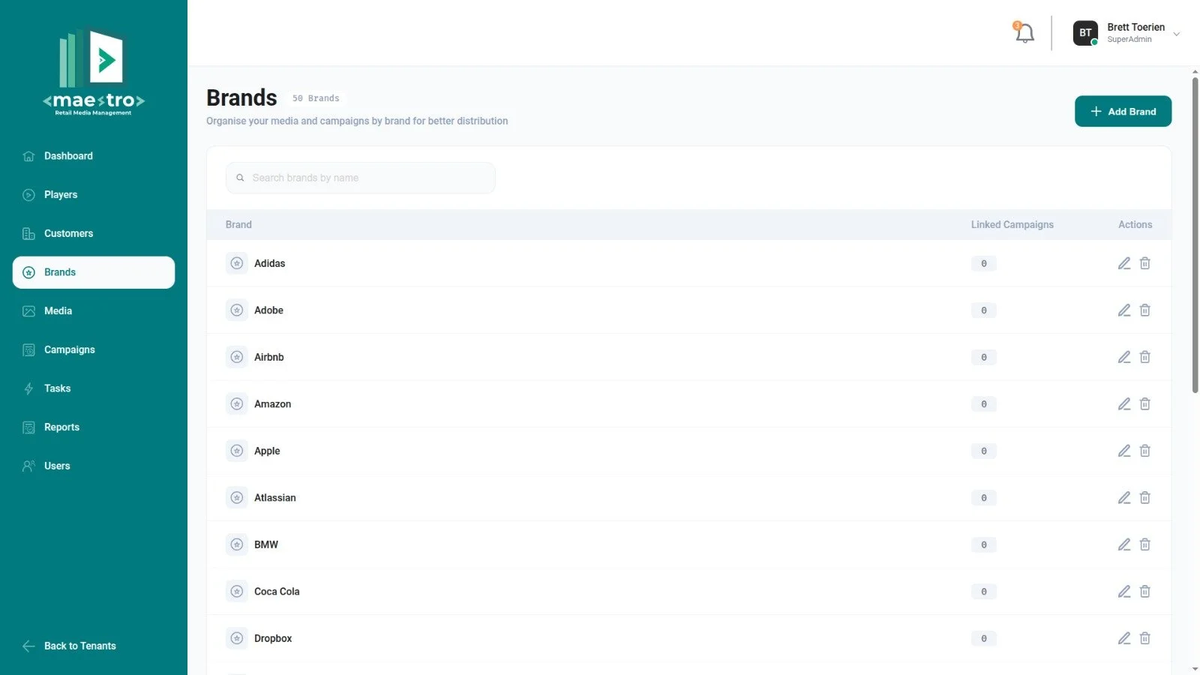
Task: Click Adidas linked campaigns count
Action: [984, 263]
